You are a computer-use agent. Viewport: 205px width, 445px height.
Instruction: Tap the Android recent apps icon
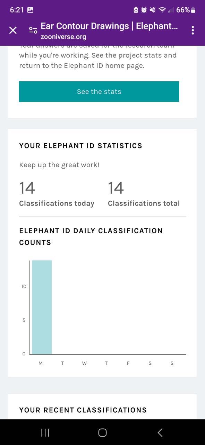click(45, 432)
